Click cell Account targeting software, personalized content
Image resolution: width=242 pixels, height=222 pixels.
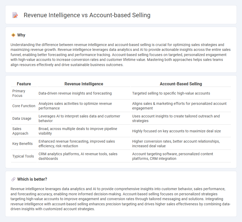181,156
